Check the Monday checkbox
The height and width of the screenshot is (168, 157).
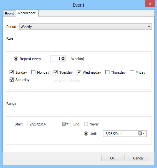pyautogui.click(x=33, y=72)
